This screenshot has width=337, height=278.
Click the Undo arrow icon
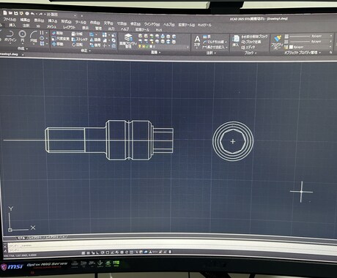pos(33,14)
